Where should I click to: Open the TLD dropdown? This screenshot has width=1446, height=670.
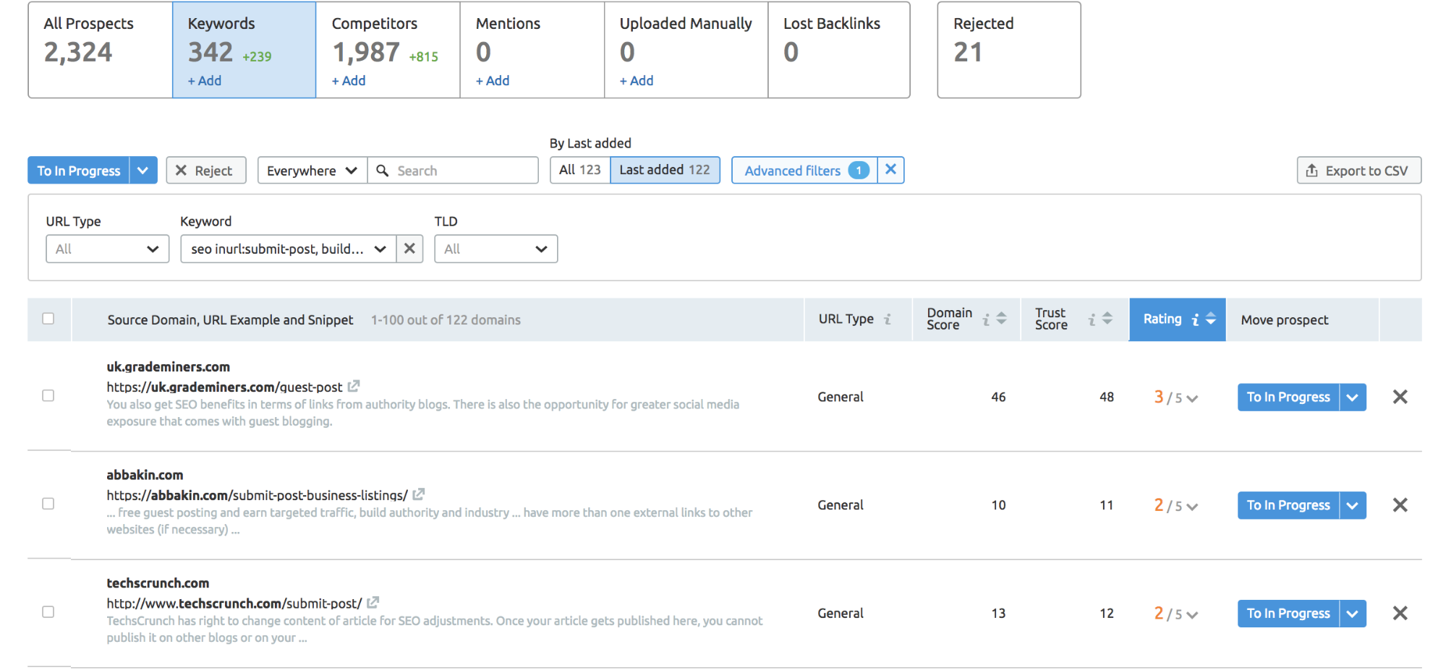[496, 249]
